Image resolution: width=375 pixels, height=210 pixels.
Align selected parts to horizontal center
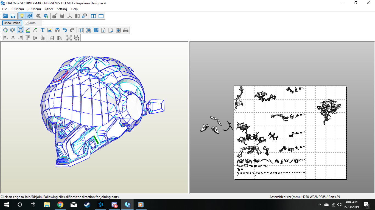point(13,38)
